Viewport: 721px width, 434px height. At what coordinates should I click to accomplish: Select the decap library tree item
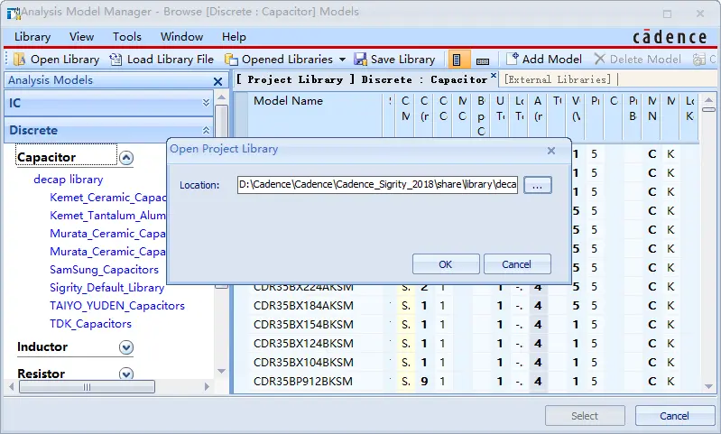tap(68, 180)
